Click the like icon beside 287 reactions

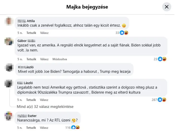160,100
